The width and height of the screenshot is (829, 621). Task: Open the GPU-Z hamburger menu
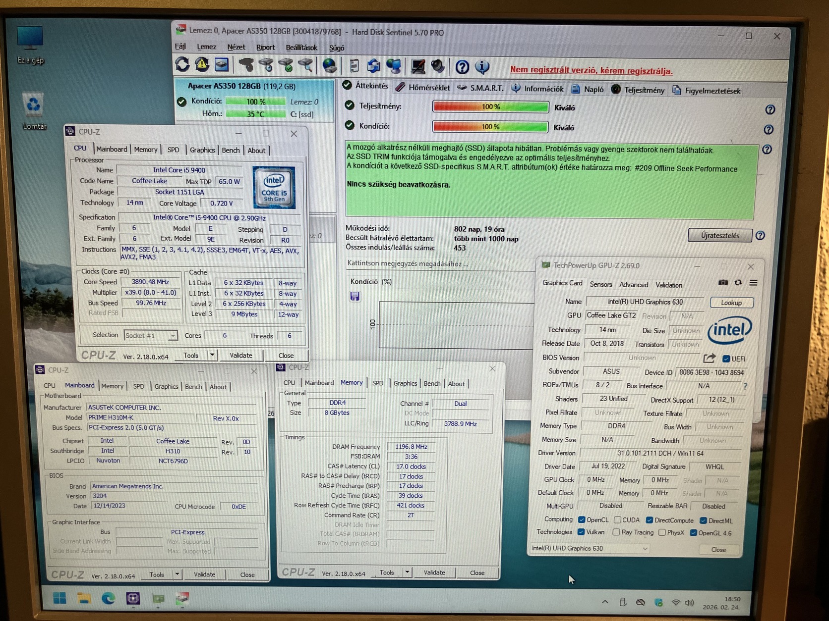tap(753, 283)
